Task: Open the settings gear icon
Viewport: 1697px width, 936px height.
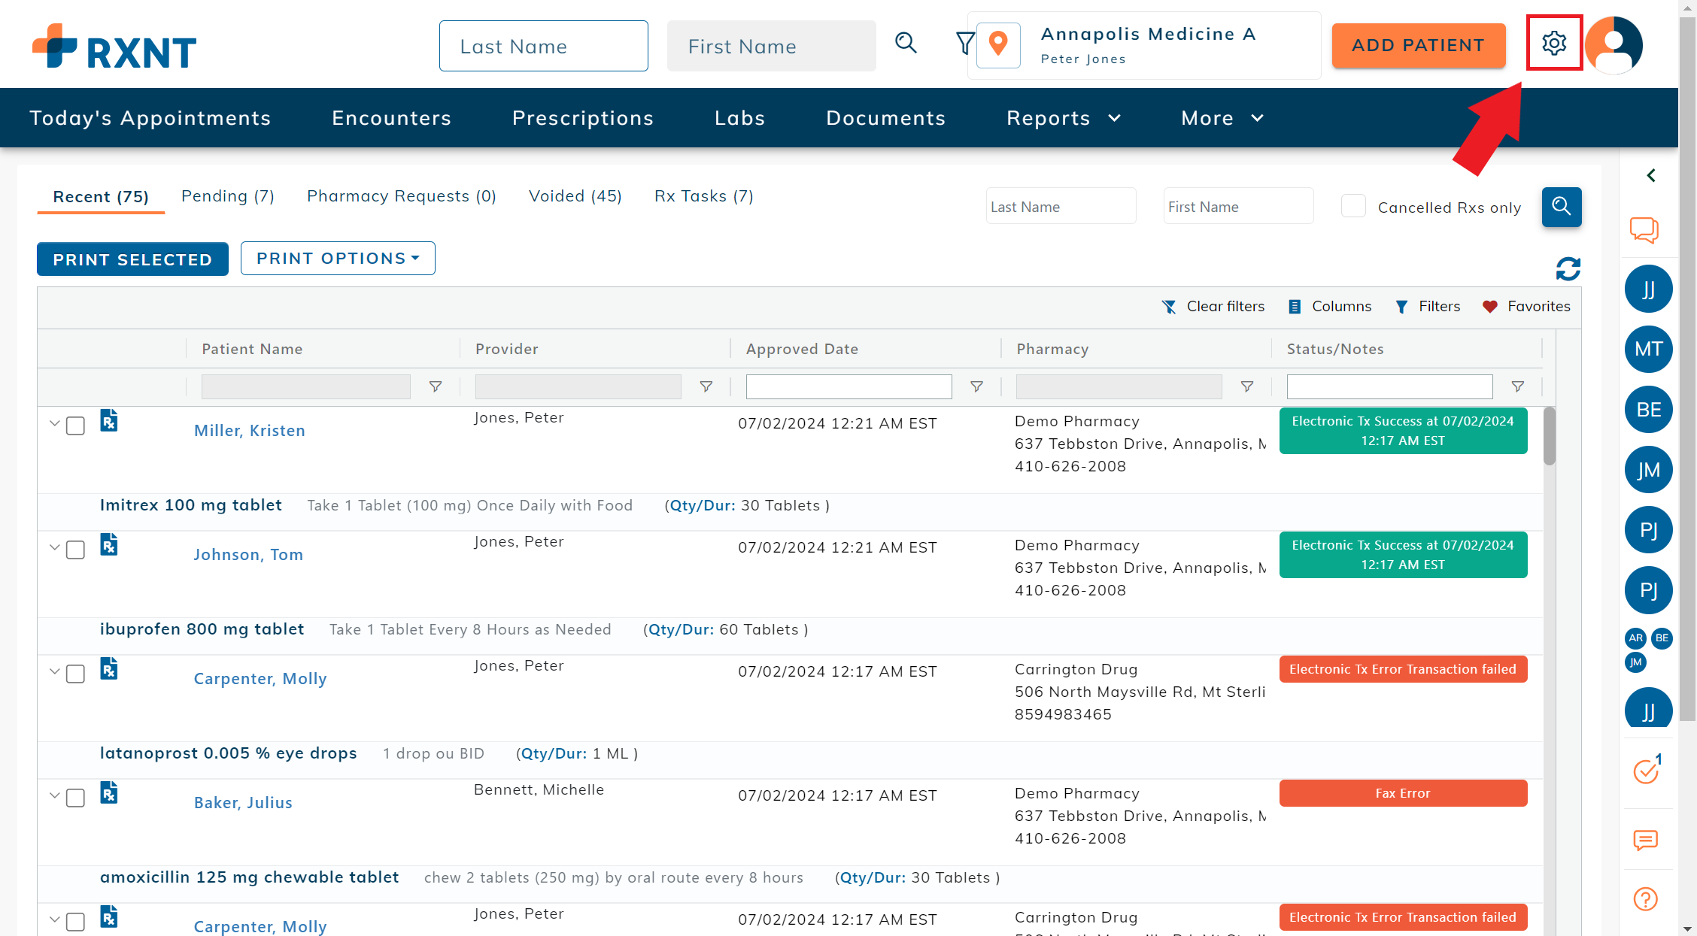Action: tap(1553, 44)
